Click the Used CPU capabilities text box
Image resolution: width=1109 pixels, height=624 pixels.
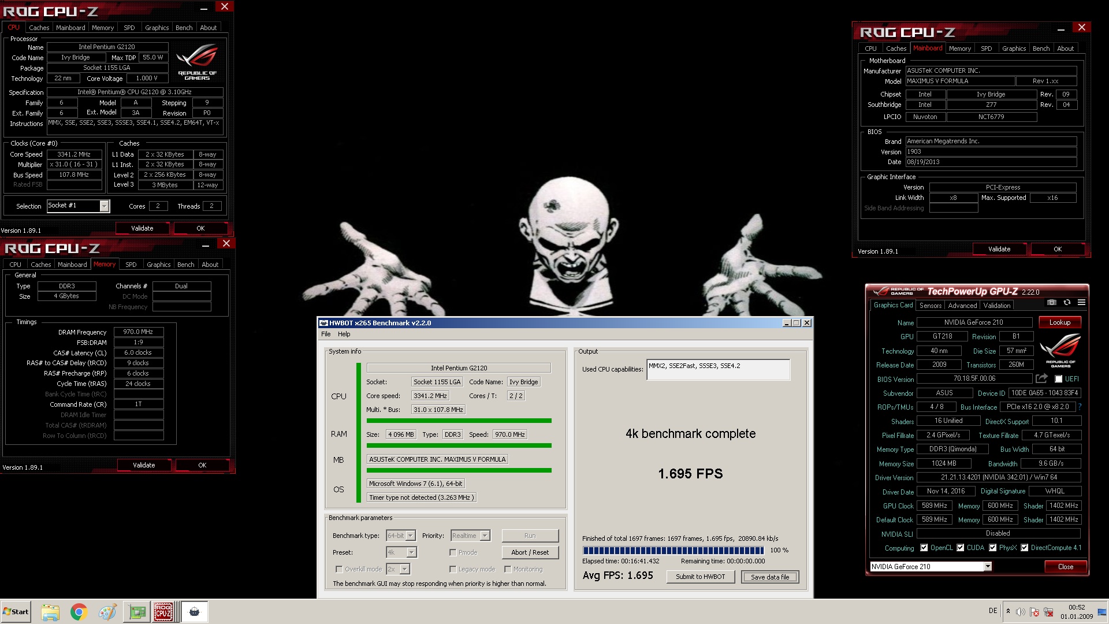click(x=718, y=370)
